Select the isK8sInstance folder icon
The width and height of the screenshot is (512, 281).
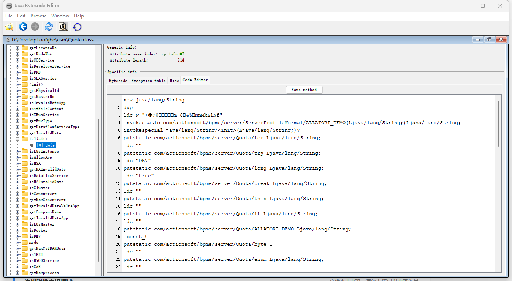click(25, 151)
